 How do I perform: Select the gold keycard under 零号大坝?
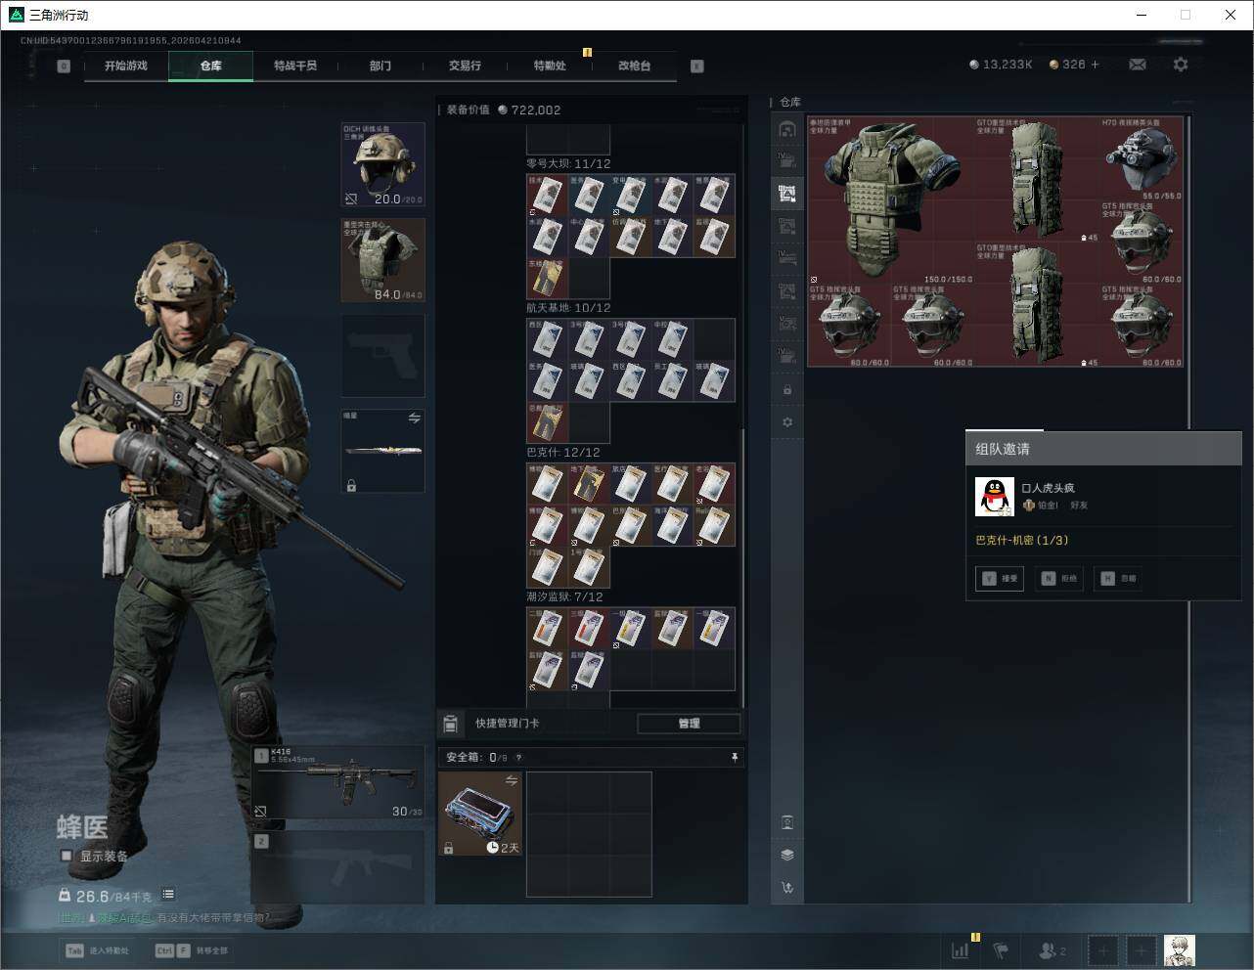coord(548,279)
